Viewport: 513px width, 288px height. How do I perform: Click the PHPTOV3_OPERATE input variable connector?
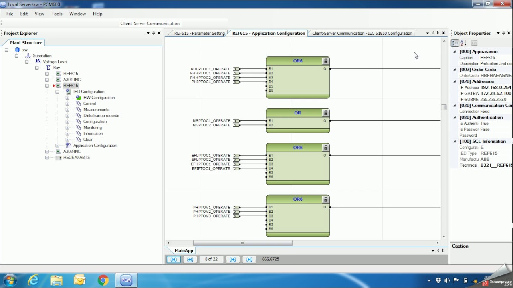[236, 216]
